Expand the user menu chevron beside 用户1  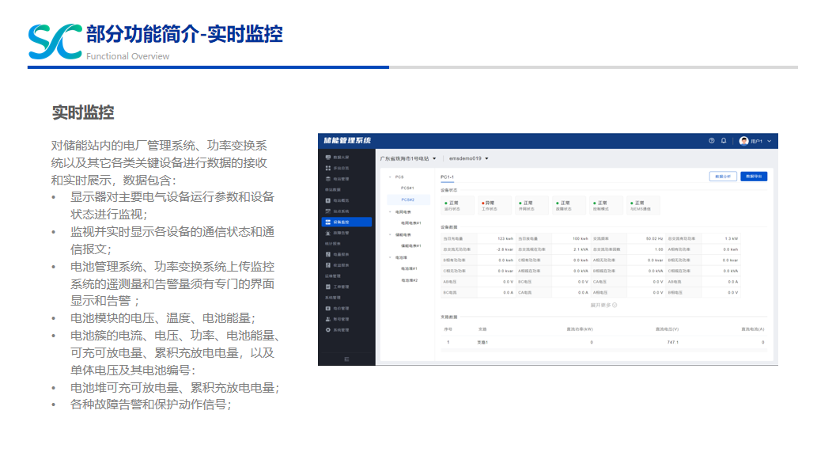pyautogui.click(x=769, y=141)
